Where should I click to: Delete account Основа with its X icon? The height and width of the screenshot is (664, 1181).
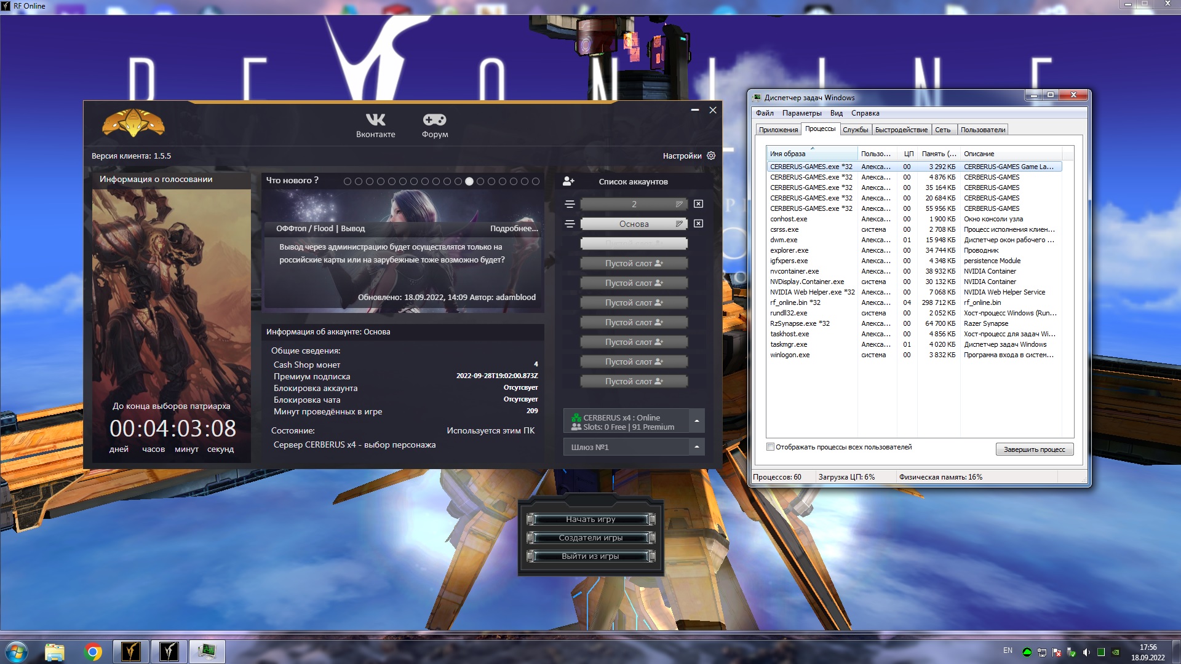coord(698,224)
